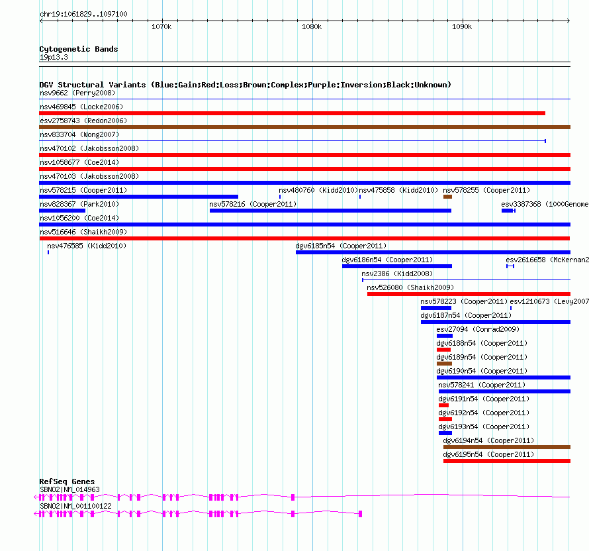Viewport: 589px width, 551px height.
Task: Click the nsv516646 (Shaikh2009) label
Action: tap(83, 232)
